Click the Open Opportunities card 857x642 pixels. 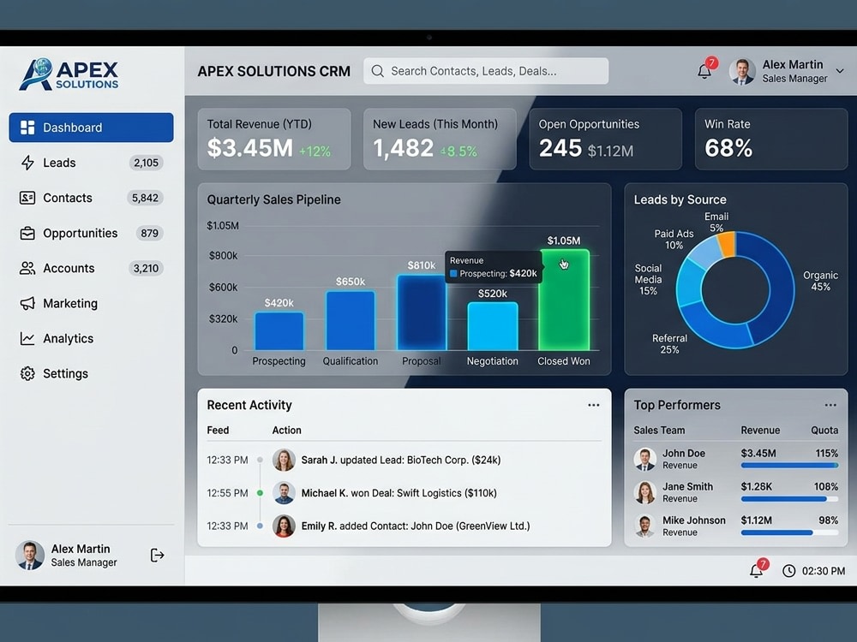click(x=606, y=139)
